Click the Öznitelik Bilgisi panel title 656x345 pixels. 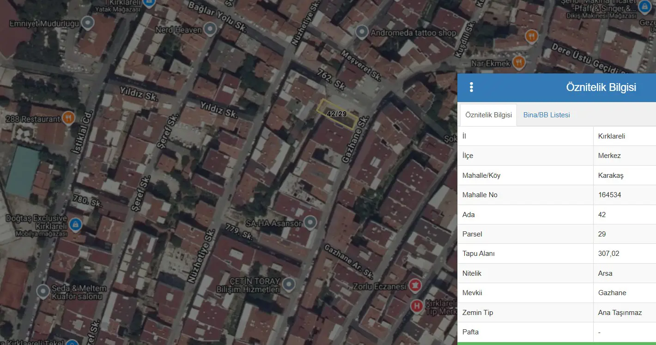tap(601, 87)
